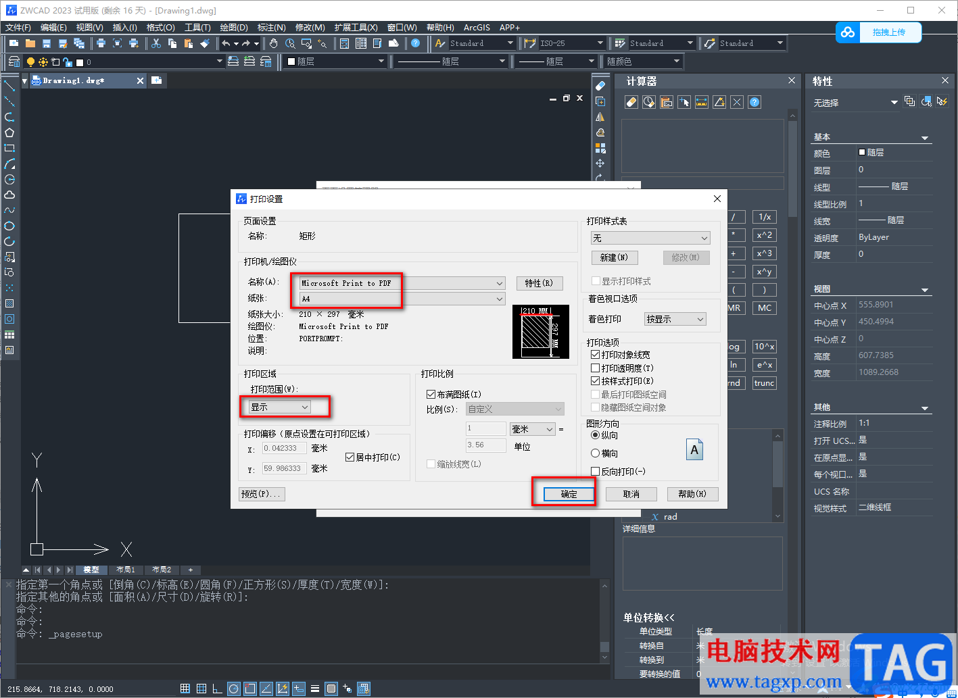Click the layer 0 color swatch in toolbar
Screen dimensions: 958x698
point(79,62)
